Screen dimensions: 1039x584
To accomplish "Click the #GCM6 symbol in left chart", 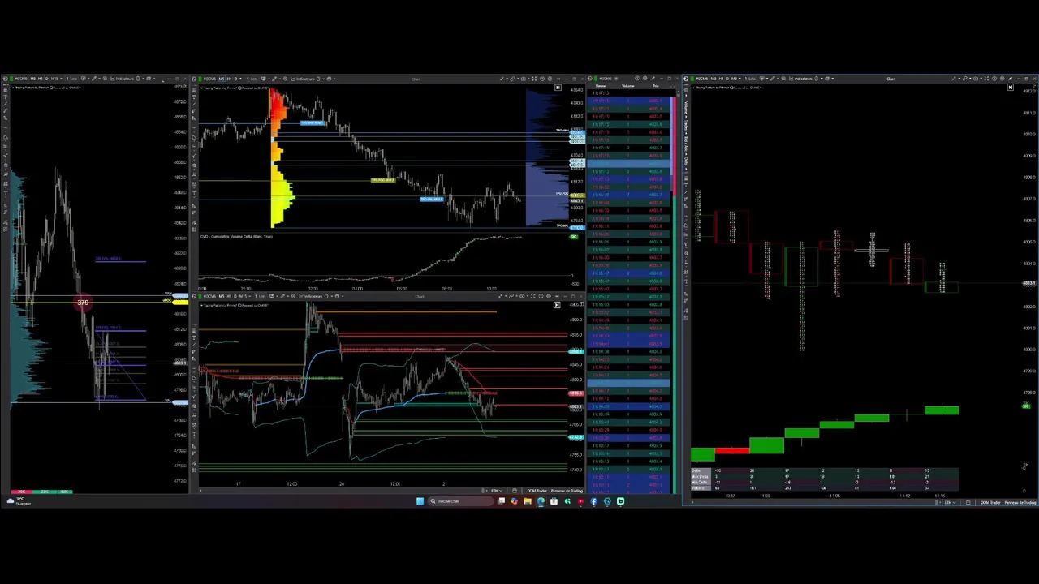I will point(21,79).
